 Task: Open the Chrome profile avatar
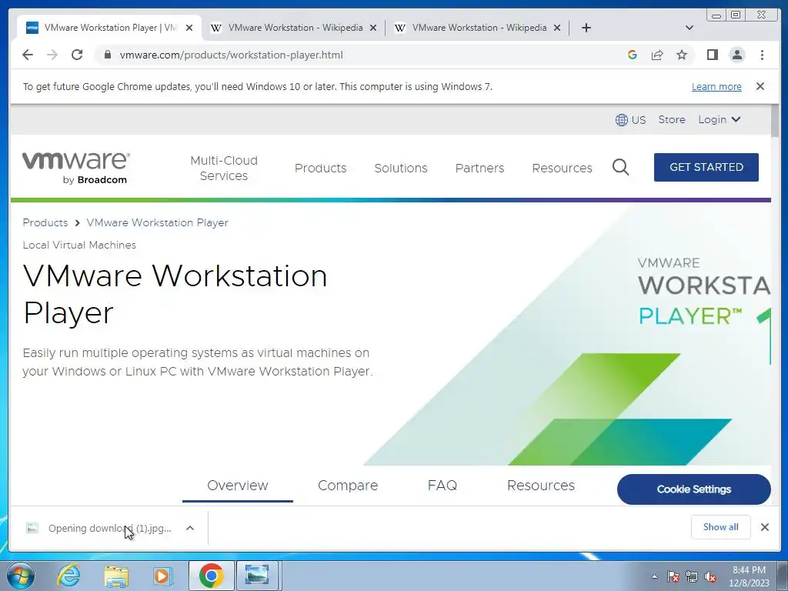pyautogui.click(x=736, y=55)
